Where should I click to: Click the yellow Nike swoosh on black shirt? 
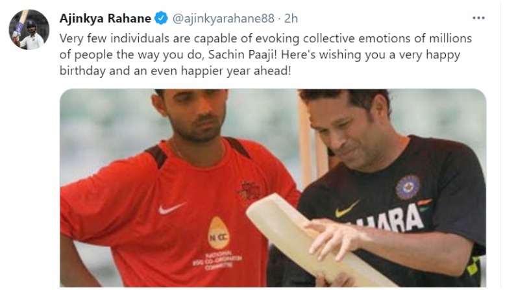[x=347, y=210]
